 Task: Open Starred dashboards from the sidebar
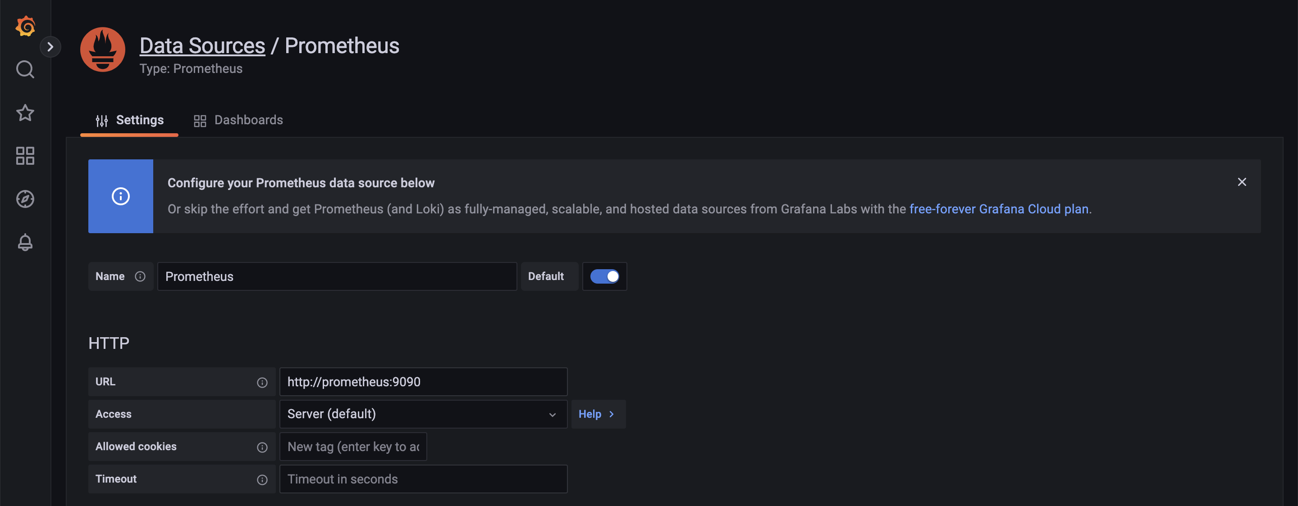point(25,113)
